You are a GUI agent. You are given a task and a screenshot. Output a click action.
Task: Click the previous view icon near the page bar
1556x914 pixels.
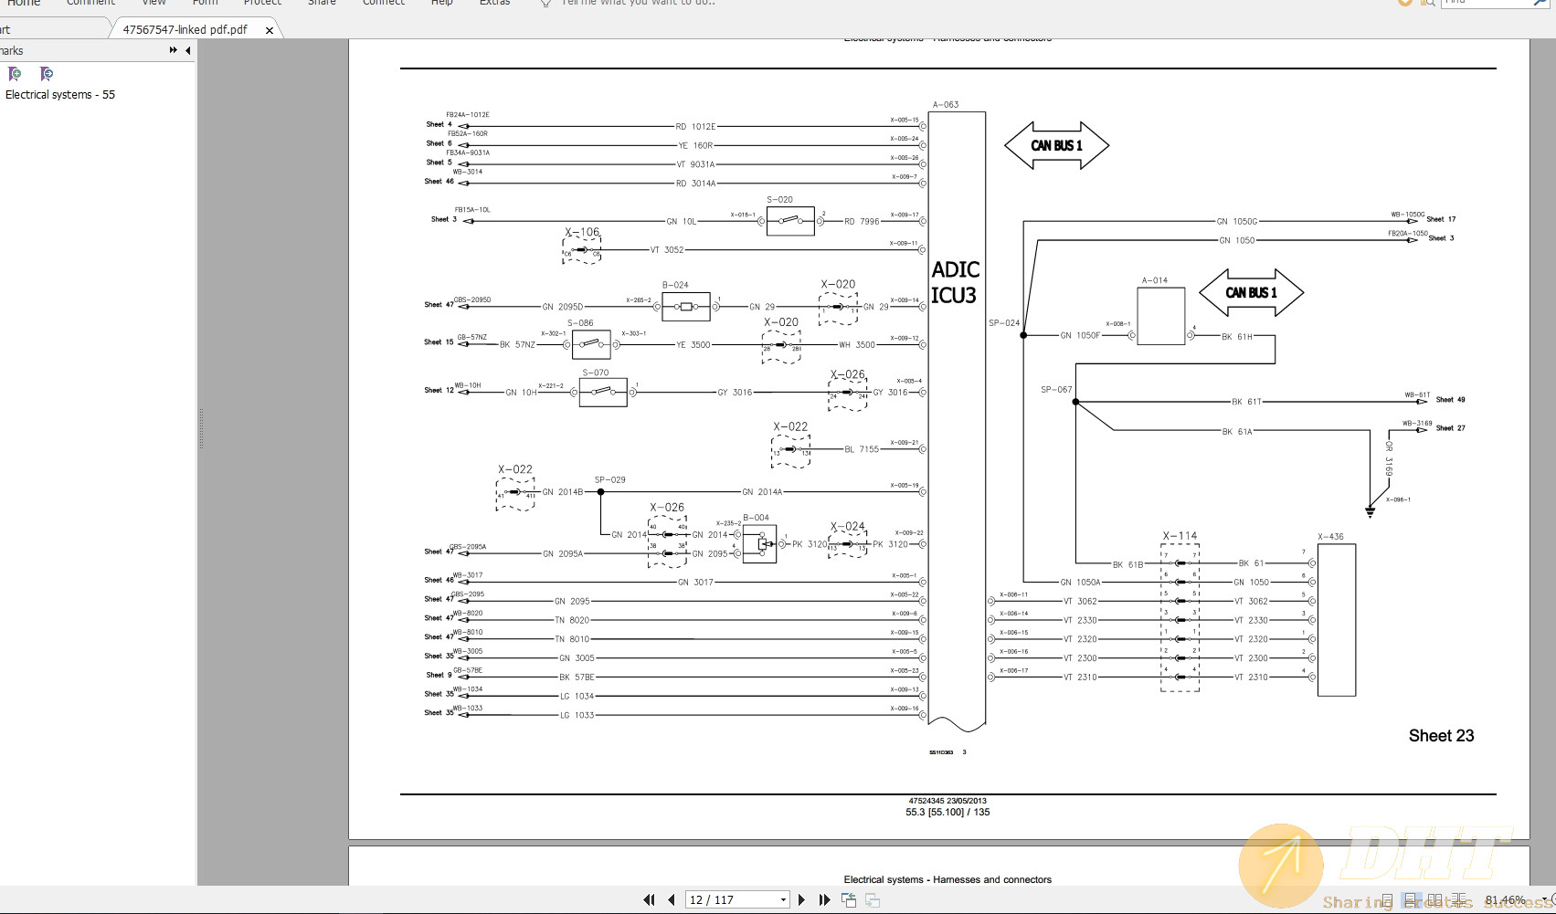coord(848,898)
